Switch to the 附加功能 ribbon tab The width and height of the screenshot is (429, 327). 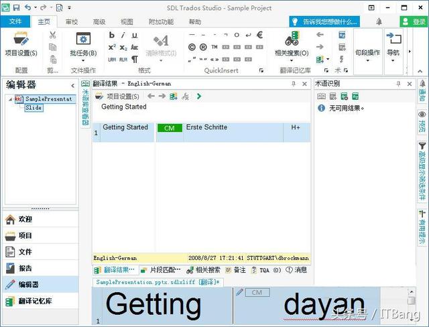point(161,21)
